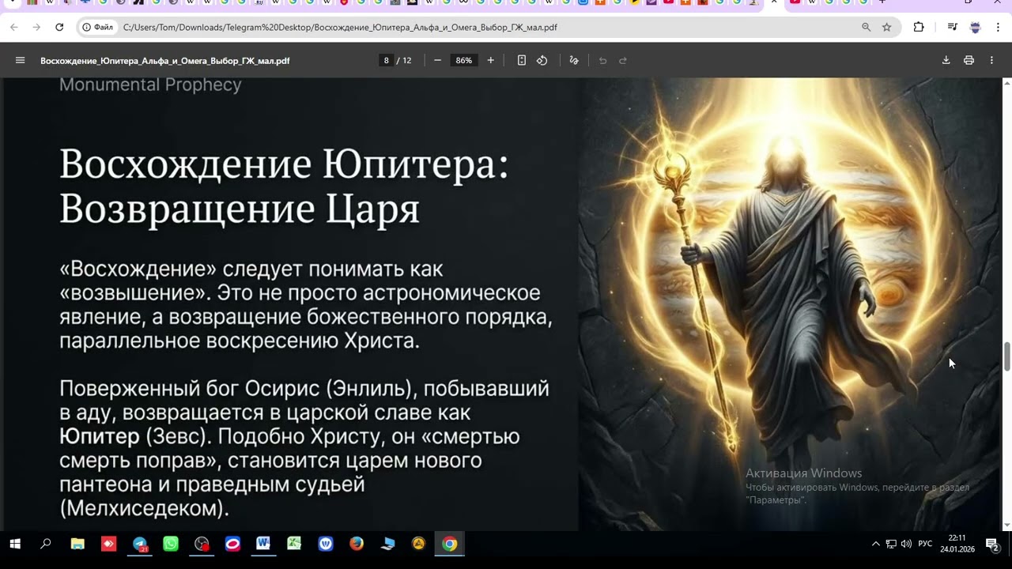Rotate the PDF counterclockwise

click(542, 60)
